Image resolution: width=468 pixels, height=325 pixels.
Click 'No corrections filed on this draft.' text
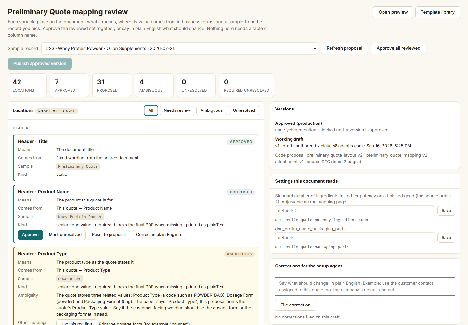coord(308,317)
